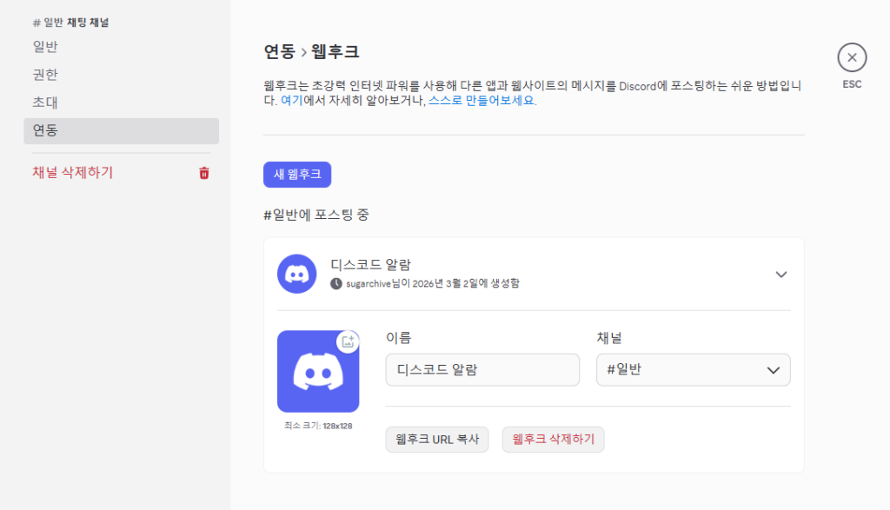The width and height of the screenshot is (890, 510).
Task: Open the 일반 settings tab in the sidebar
Action: click(x=45, y=47)
